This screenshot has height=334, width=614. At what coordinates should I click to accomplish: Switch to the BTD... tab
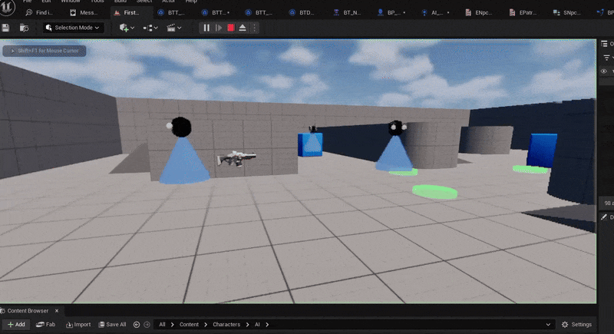coord(302,12)
